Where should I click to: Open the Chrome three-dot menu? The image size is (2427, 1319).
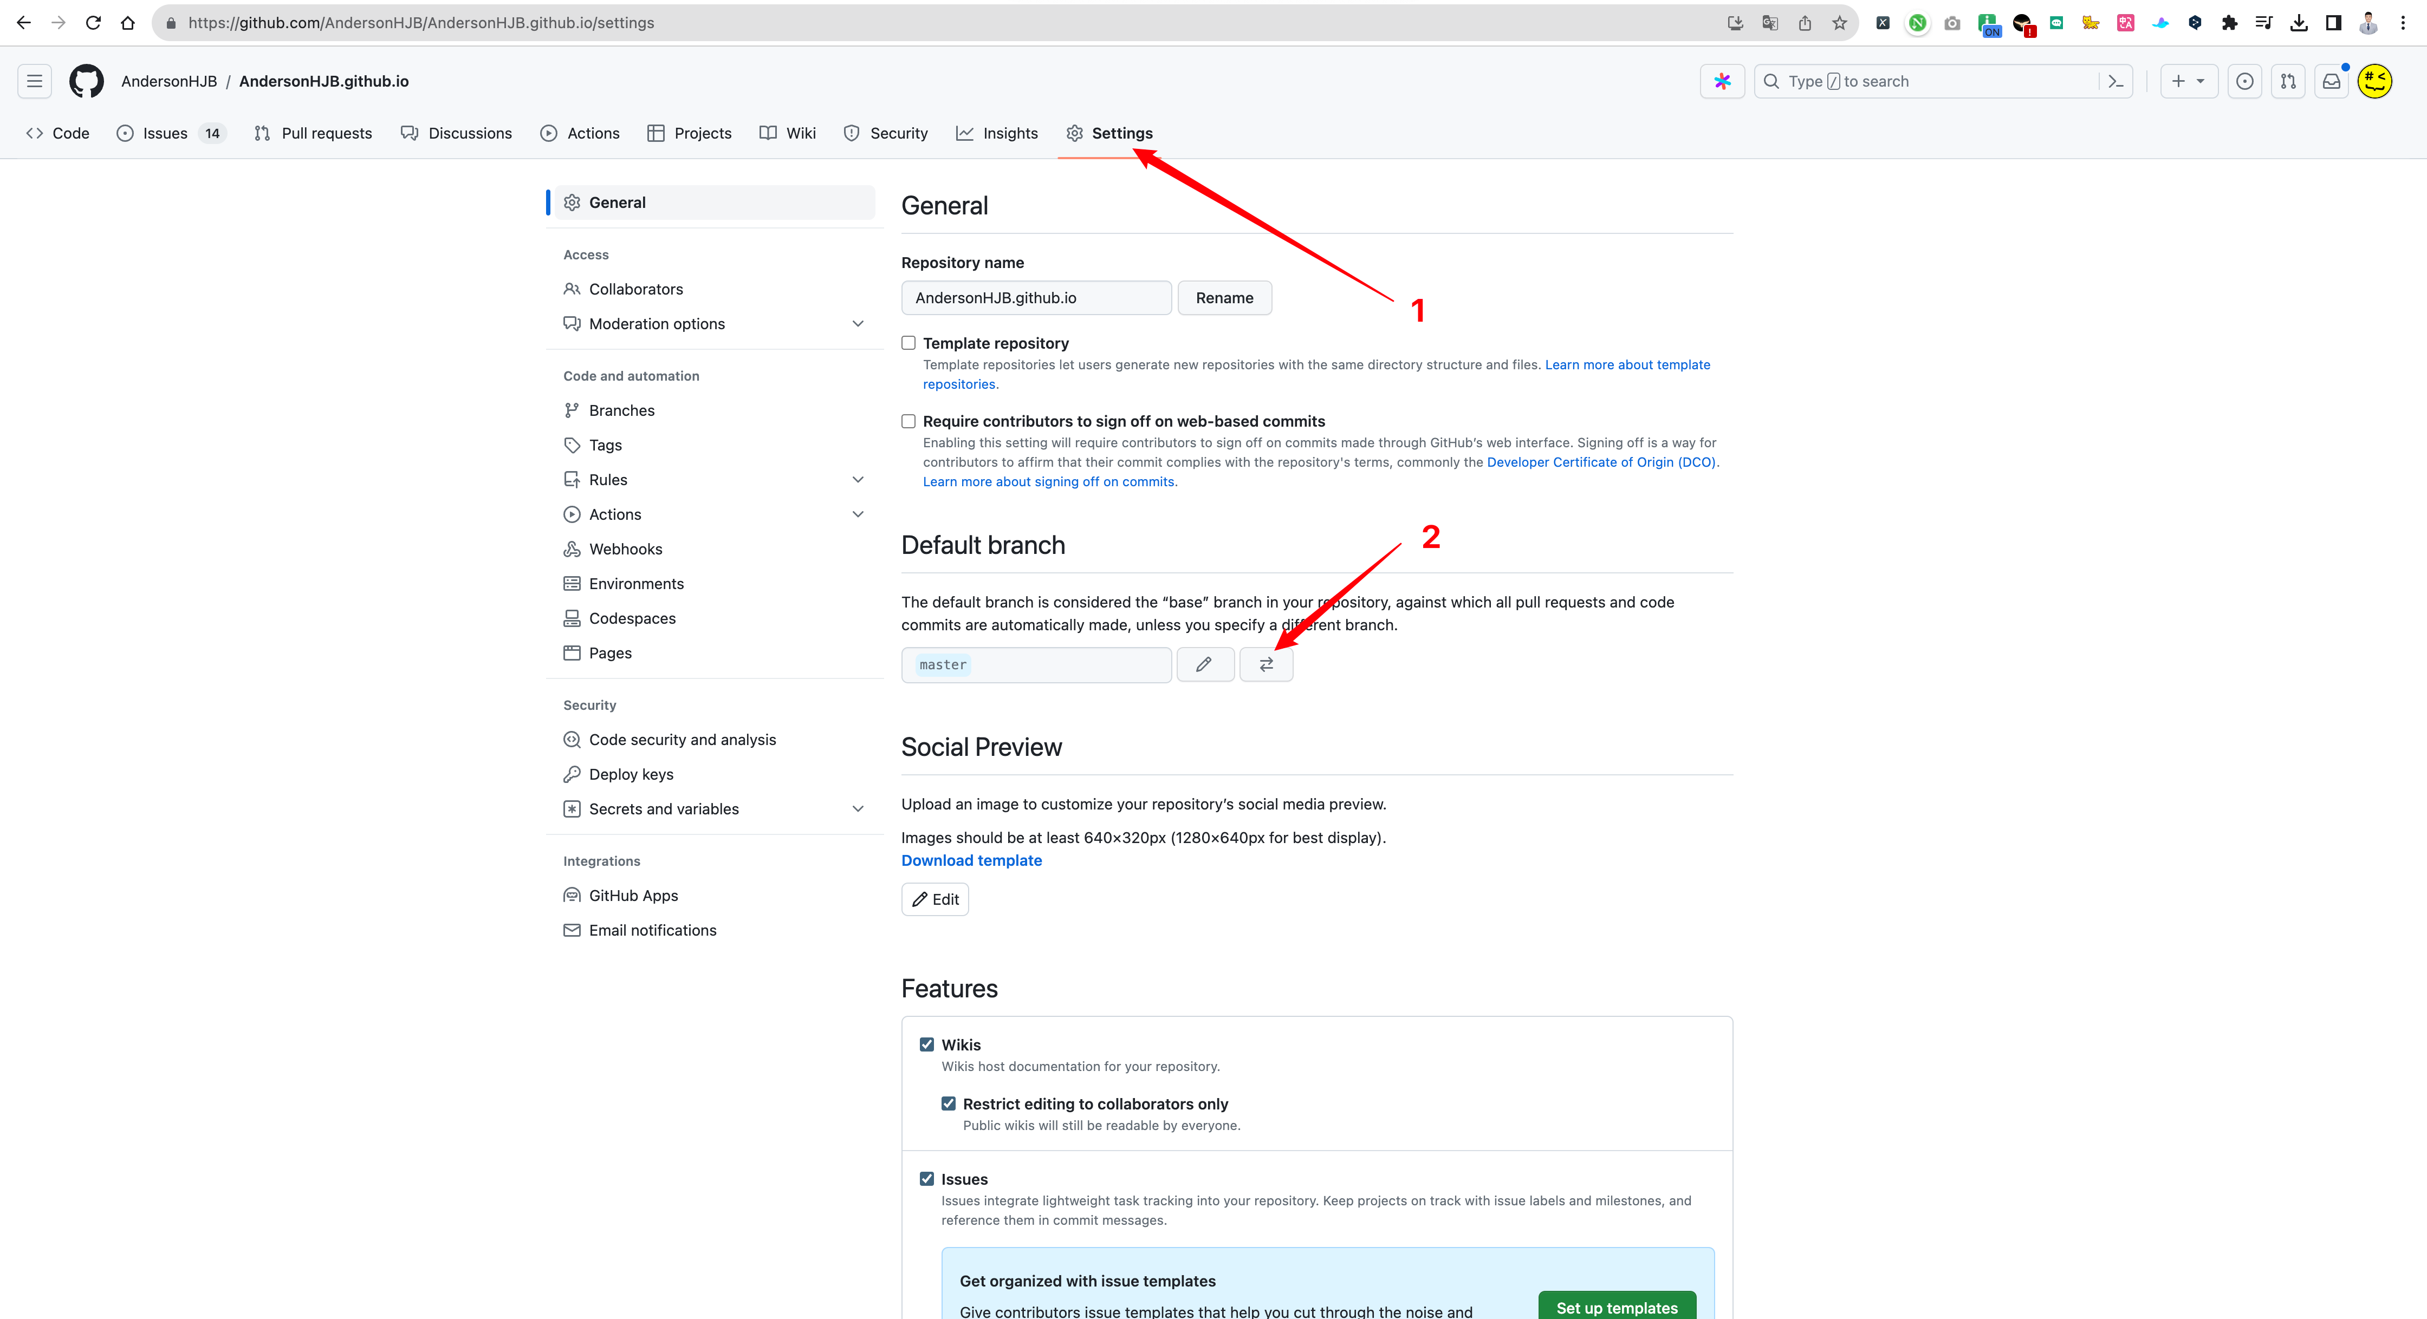tap(2404, 23)
